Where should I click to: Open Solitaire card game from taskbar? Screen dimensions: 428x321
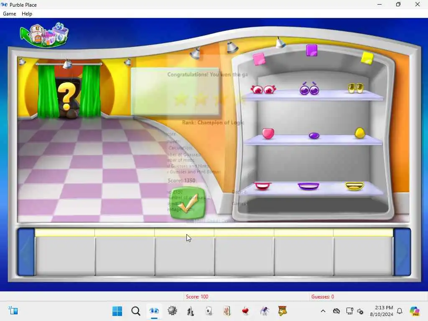[x=209, y=311]
